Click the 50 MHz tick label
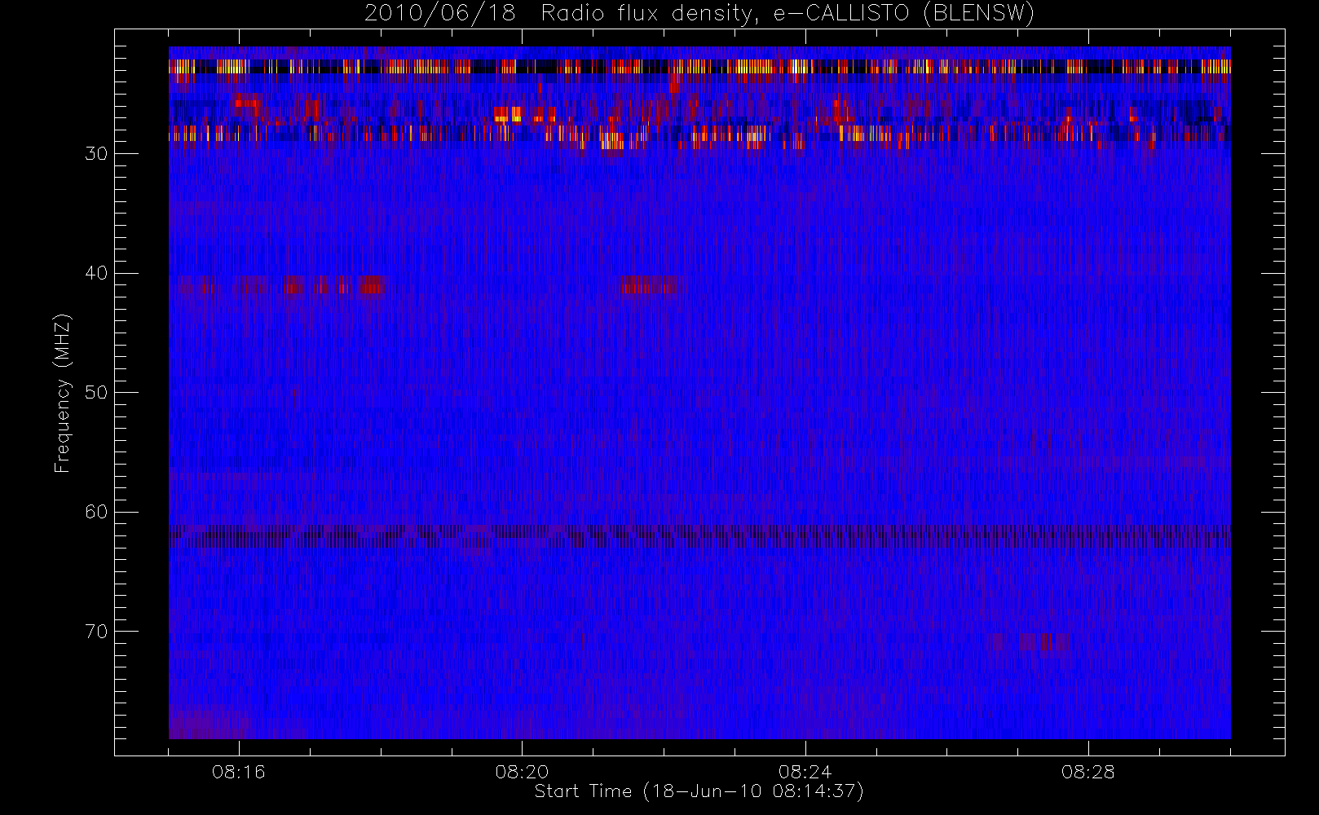The height and width of the screenshot is (815, 1319). coord(96,392)
